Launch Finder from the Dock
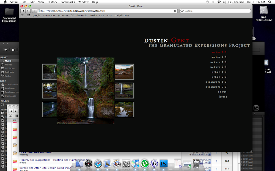275x171 pixels. pyautogui.click(x=79, y=164)
